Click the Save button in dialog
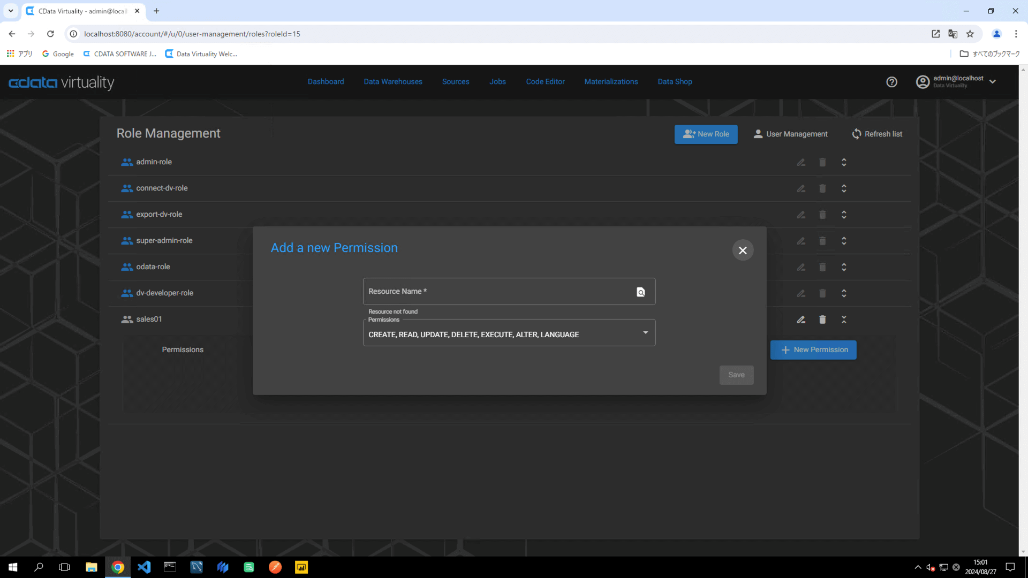The image size is (1028, 578). pos(736,375)
